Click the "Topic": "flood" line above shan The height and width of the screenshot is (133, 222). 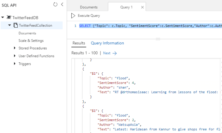114,78
